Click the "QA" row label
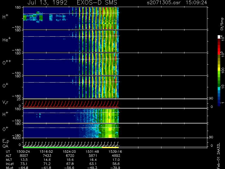 click(x=5, y=146)
